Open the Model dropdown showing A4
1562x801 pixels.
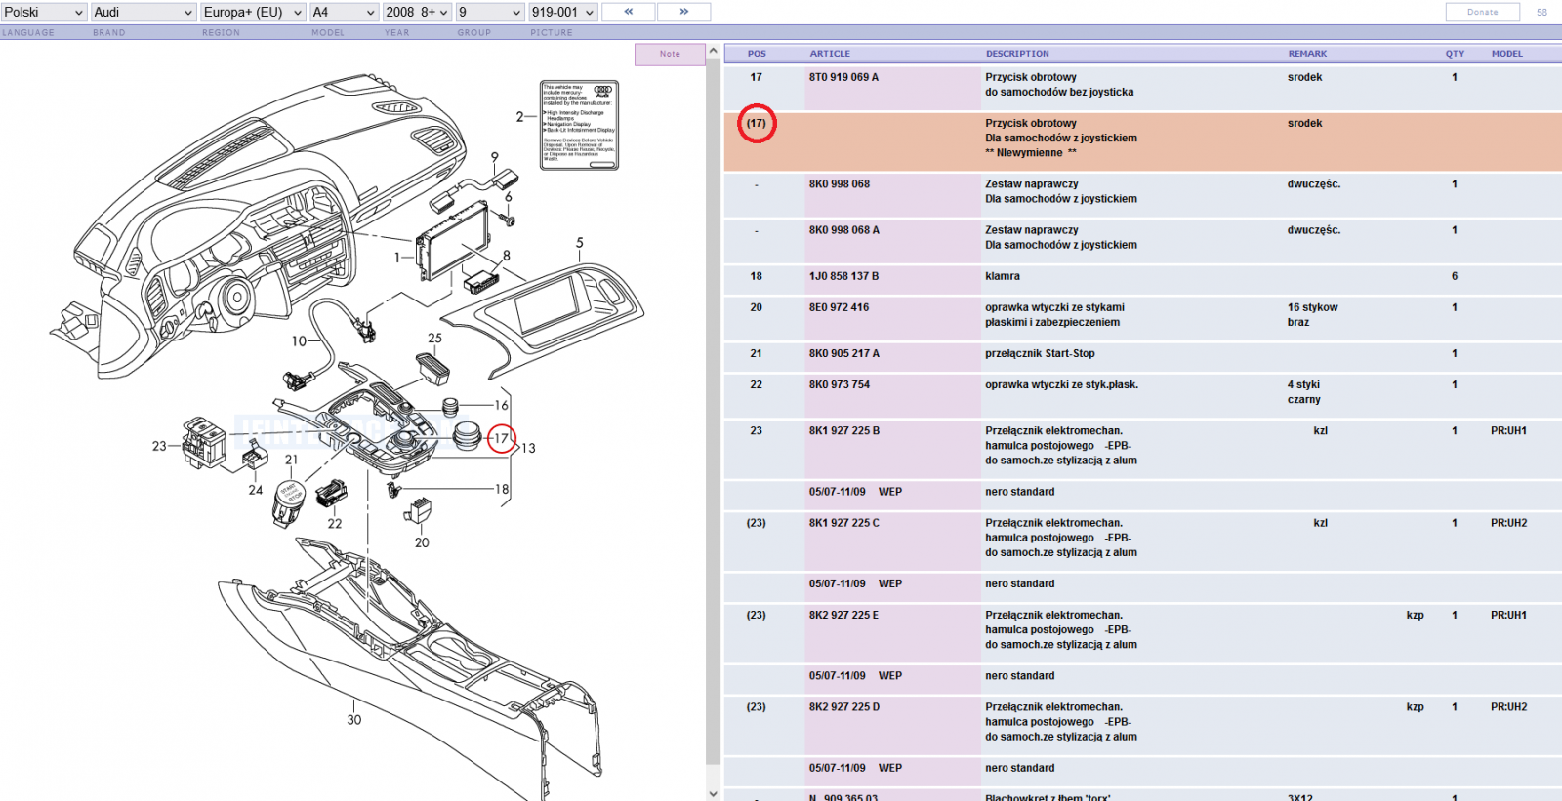344,12
